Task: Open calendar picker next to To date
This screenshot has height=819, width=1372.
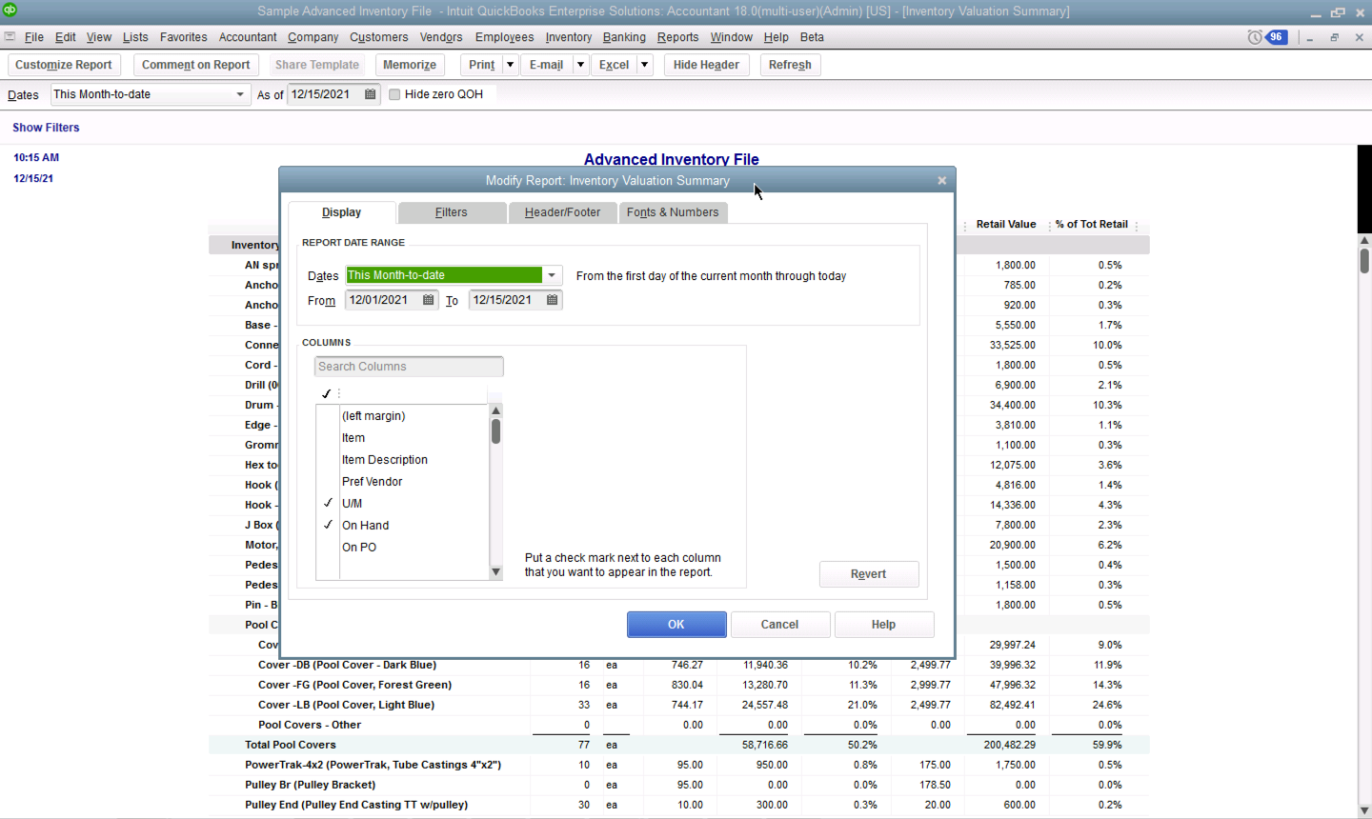Action: click(552, 300)
